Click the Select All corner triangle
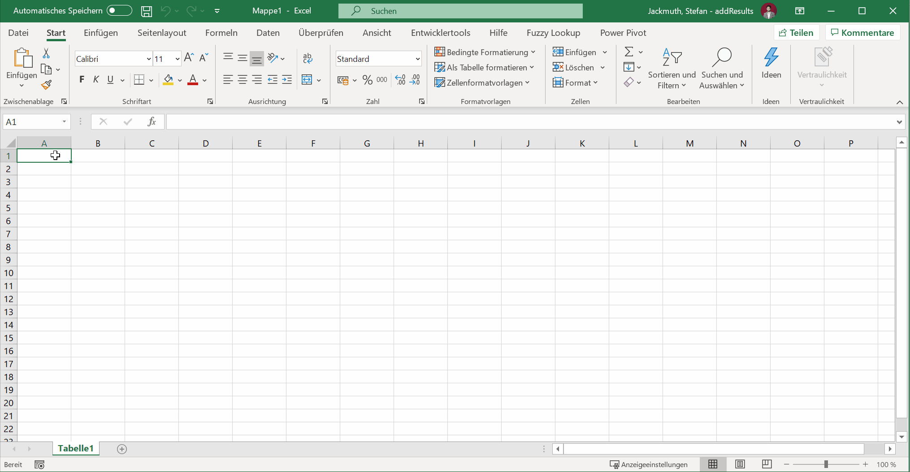Screen dimensions: 910x472 pyautogui.click(x=10, y=143)
